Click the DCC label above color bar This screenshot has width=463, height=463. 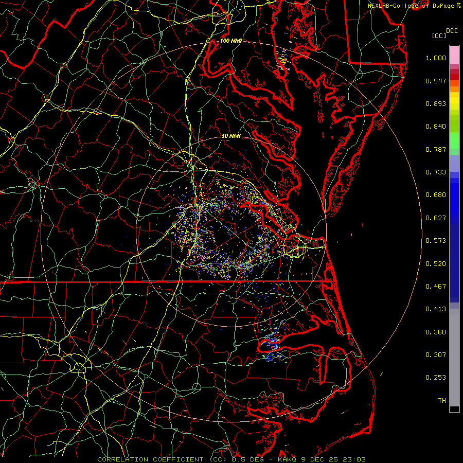[452, 30]
